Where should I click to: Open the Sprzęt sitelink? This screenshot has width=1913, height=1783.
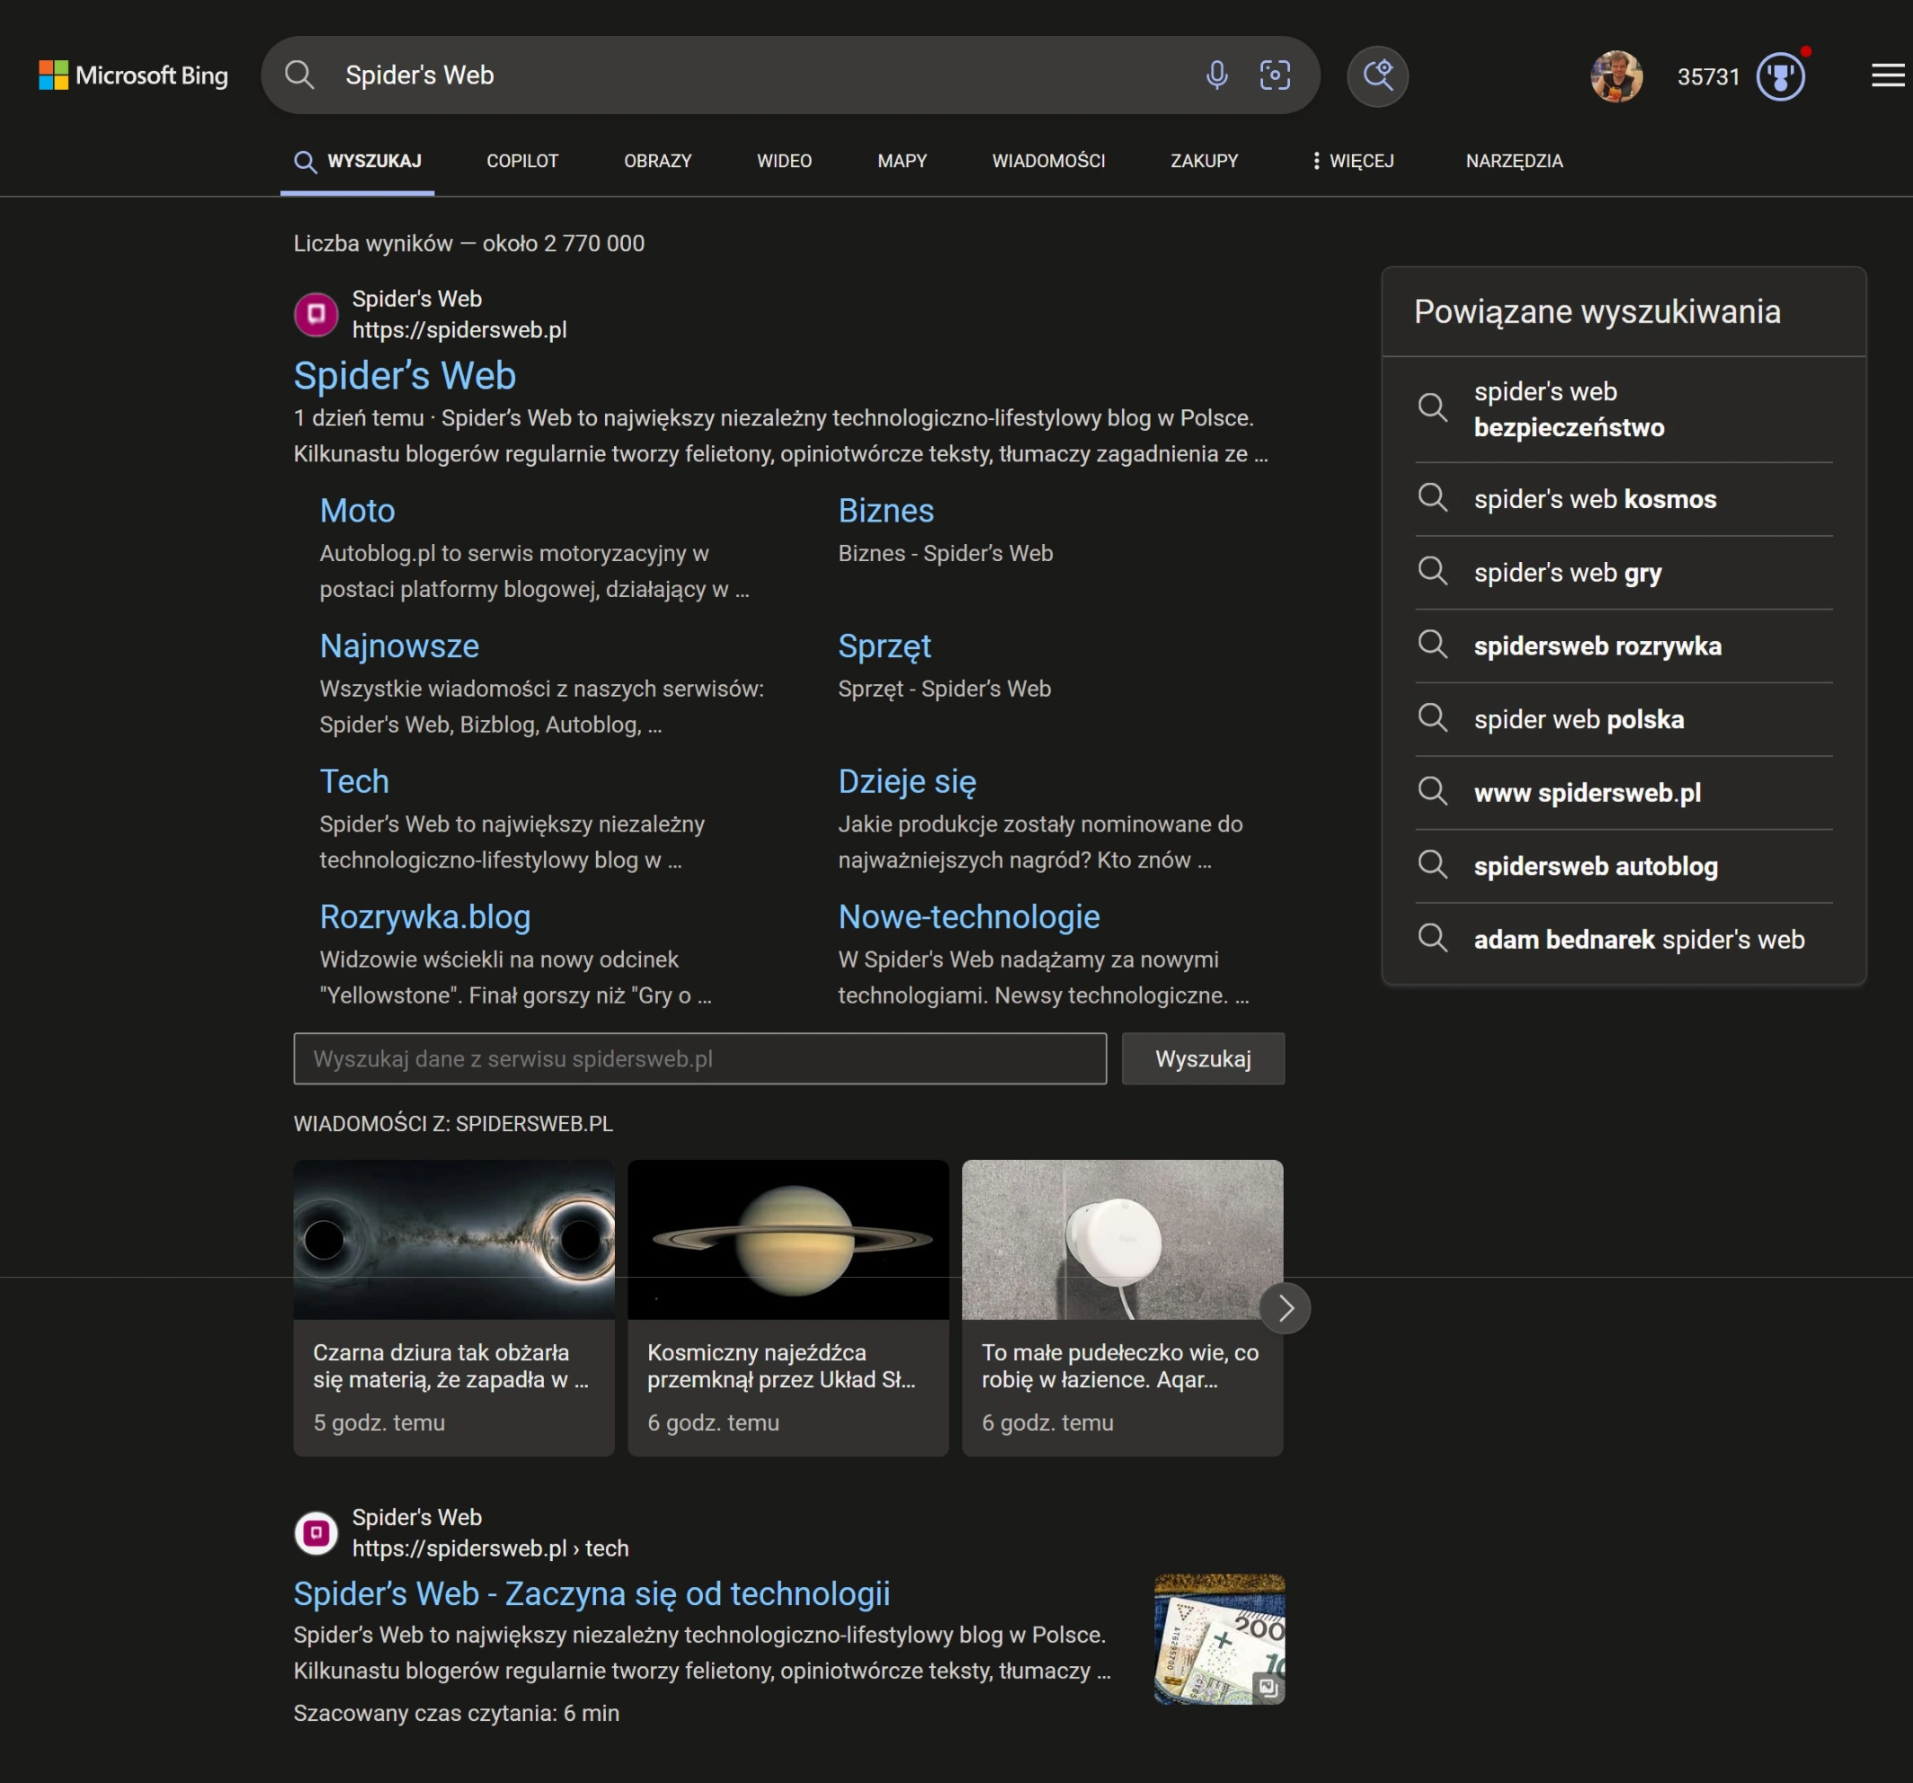[885, 646]
